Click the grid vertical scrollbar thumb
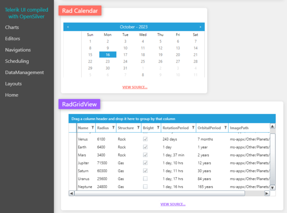This screenshot has width=287, height=213. coord(273,159)
